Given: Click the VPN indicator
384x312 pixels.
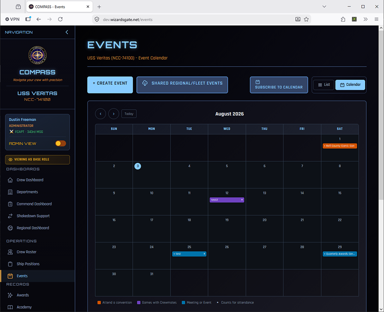Looking at the screenshot, I should 12,19.
